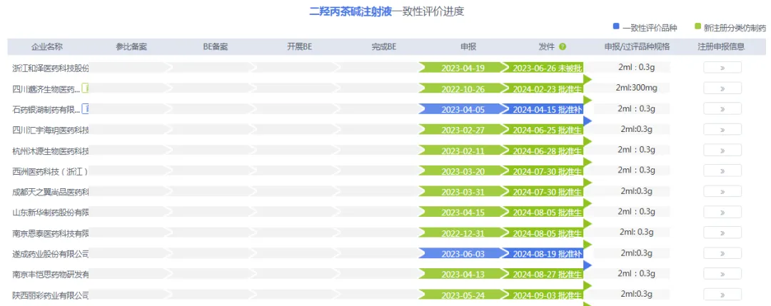Click the 2023-04-19 application date bar
771x306 pixels.
click(x=463, y=68)
